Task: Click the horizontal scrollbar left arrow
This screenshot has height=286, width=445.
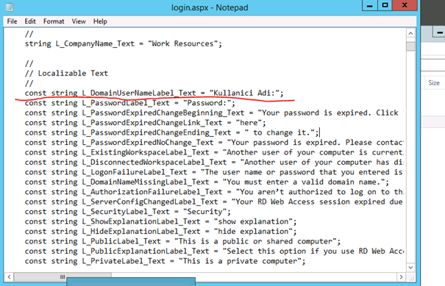Action: 9,276
